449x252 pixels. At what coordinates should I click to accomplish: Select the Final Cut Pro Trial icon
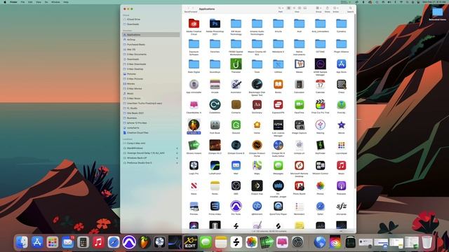pyautogui.click(x=320, y=104)
